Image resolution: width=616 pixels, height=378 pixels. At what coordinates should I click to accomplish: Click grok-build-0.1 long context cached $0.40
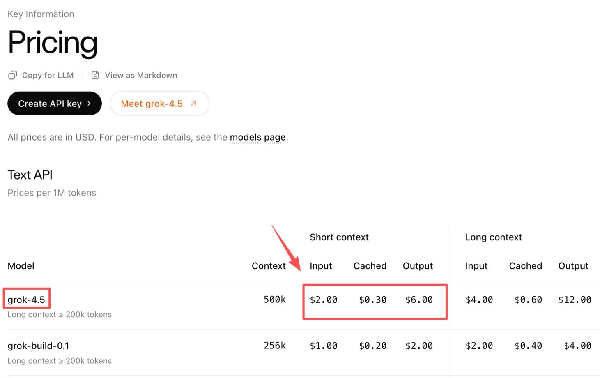click(529, 346)
